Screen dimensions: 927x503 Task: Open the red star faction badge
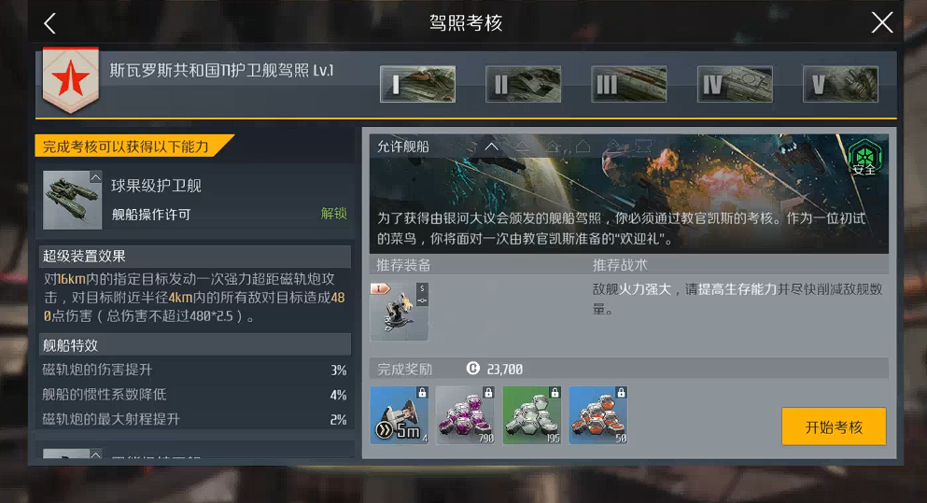70,80
